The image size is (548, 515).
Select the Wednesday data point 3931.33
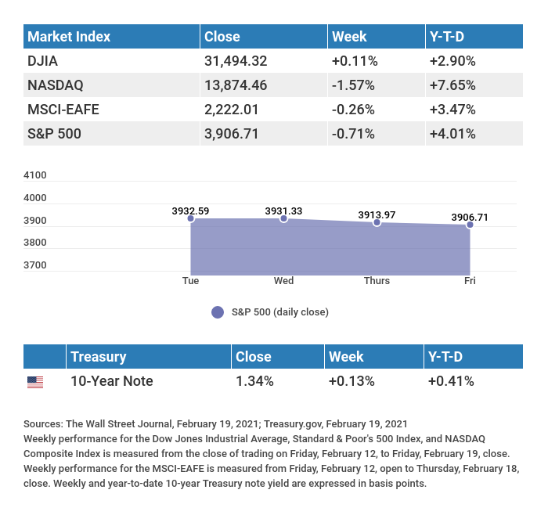(283, 219)
